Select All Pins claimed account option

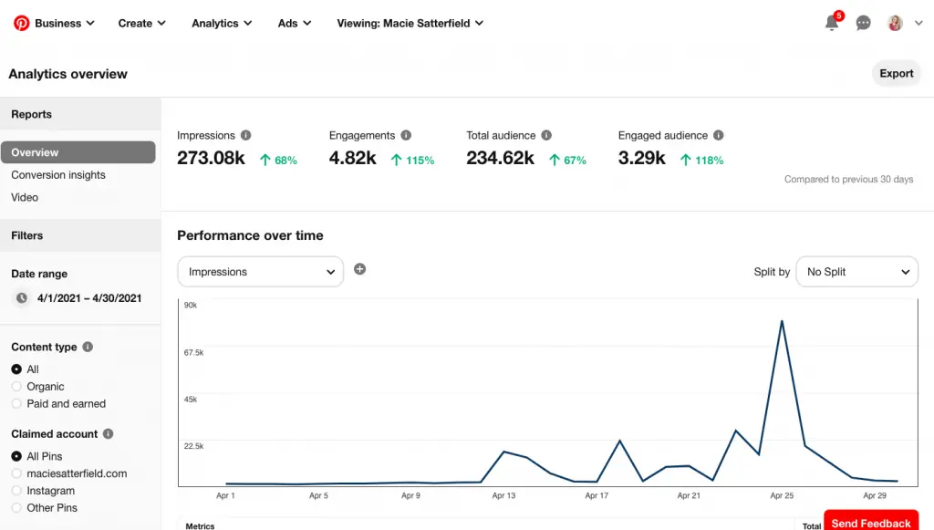pyautogui.click(x=16, y=456)
